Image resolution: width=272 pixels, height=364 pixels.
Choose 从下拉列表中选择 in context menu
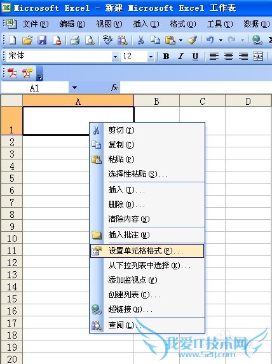click(x=147, y=266)
